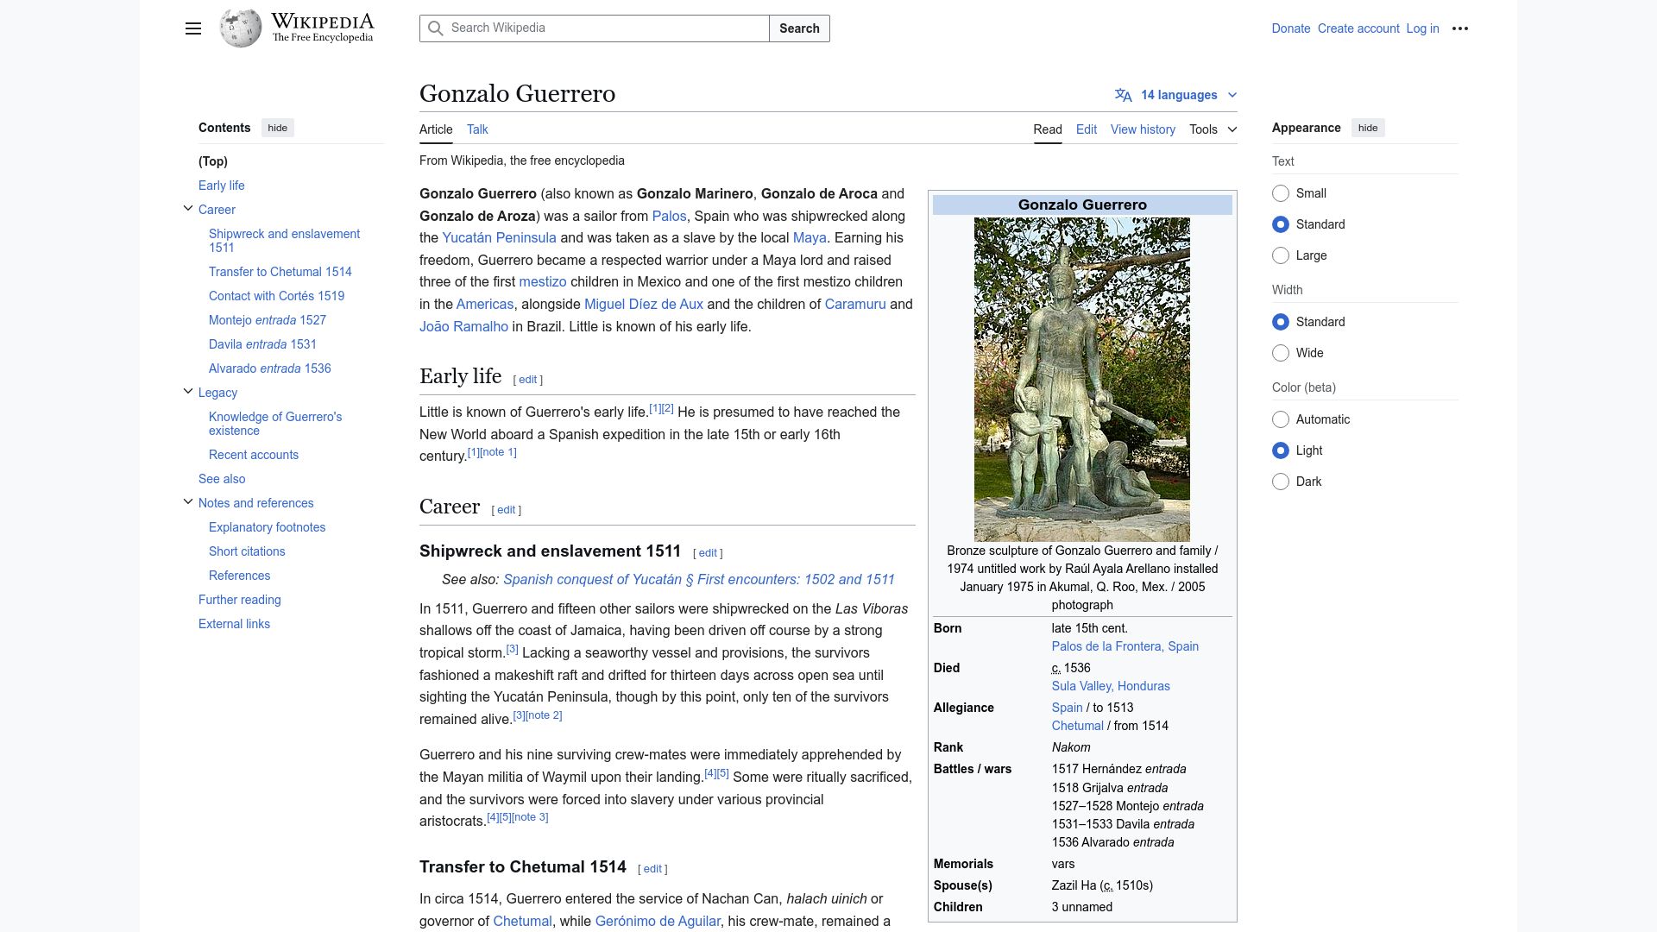The image size is (1657, 932).
Task: Select Small text size
Action: coord(1281,193)
